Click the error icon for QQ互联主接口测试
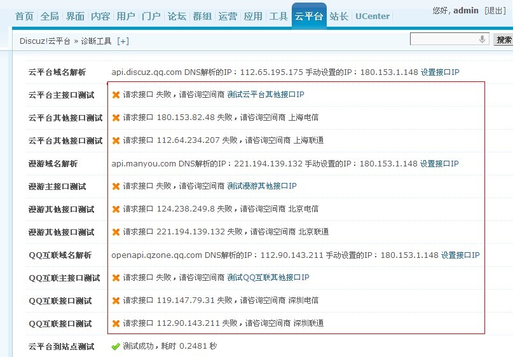This screenshot has height=357, width=513. pyautogui.click(x=116, y=278)
